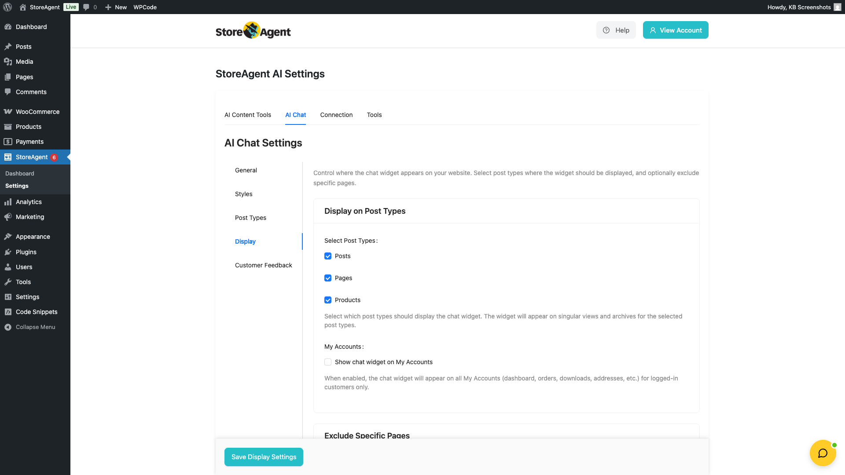Click the Dashboard gauge icon in sidebar
The width and height of the screenshot is (845, 475).
[x=8, y=27]
